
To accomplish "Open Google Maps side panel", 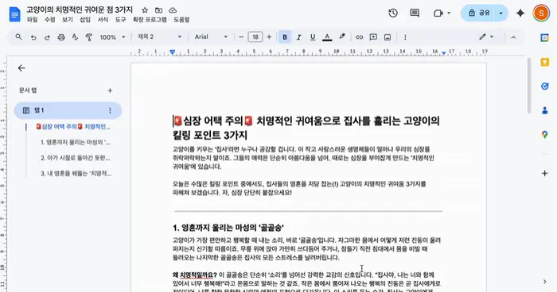I will coord(544,135).
